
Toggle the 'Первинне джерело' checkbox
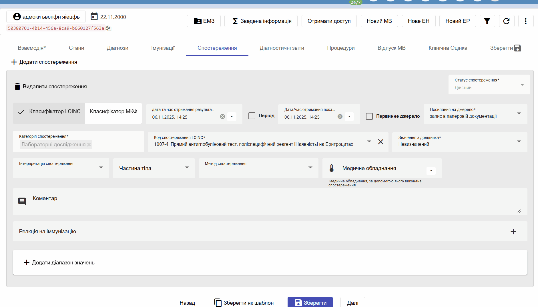[369, 116]
